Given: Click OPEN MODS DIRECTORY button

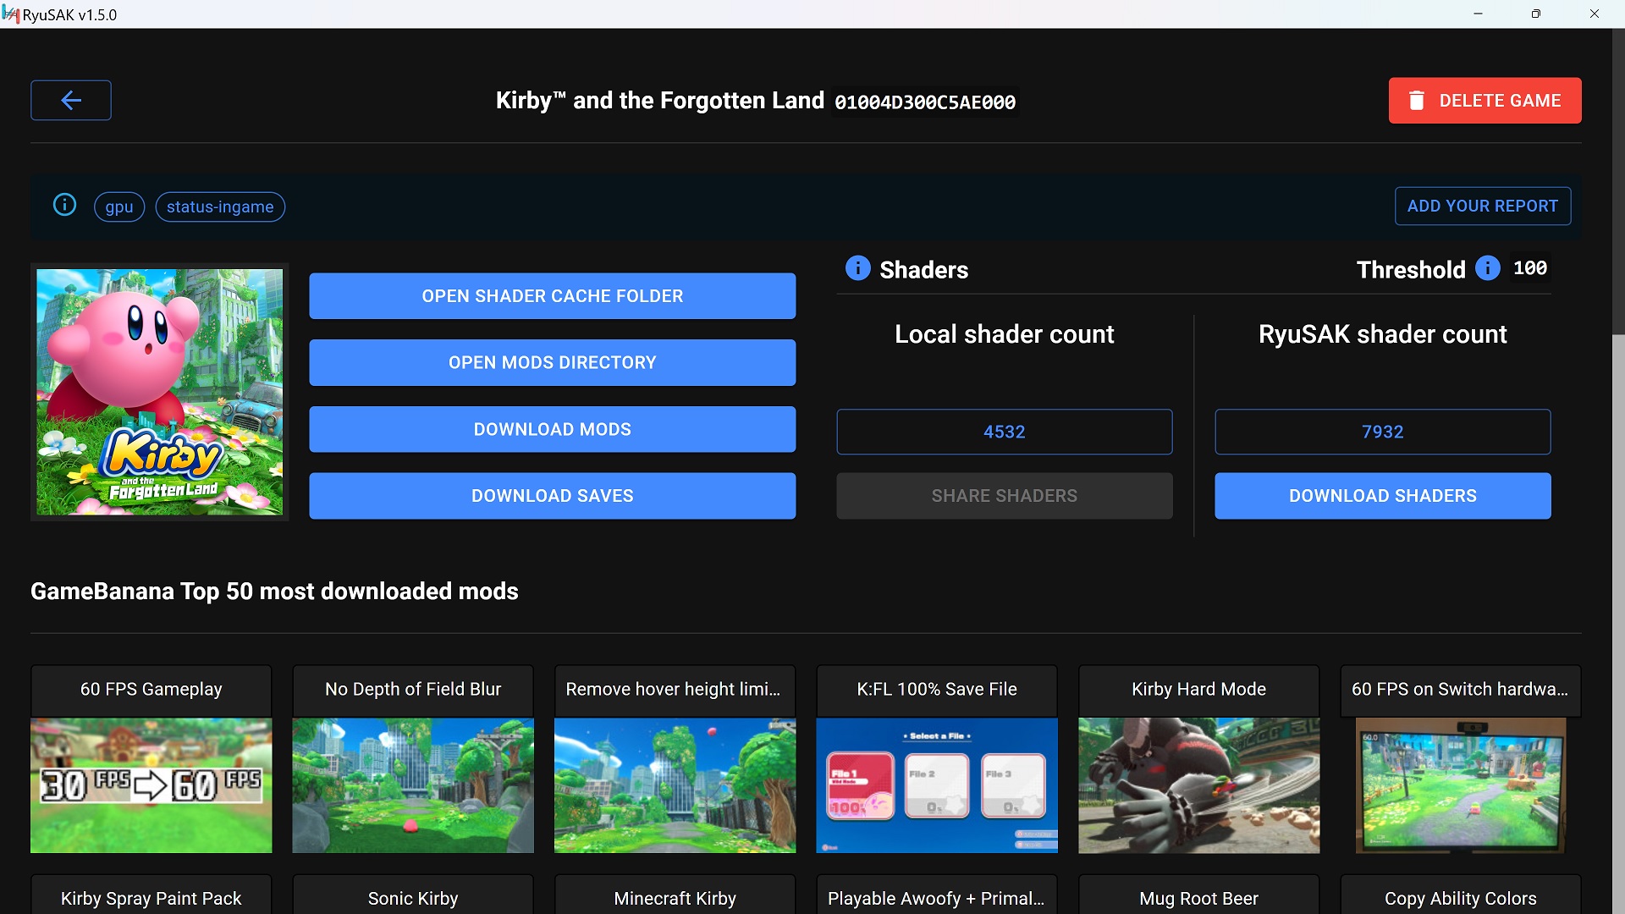Looking at the screenshot, I should [x=553, y=361].
